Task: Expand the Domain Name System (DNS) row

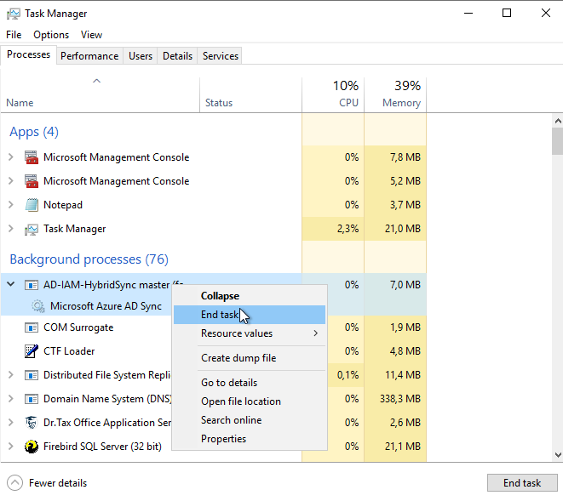Action: pos(11,399)
